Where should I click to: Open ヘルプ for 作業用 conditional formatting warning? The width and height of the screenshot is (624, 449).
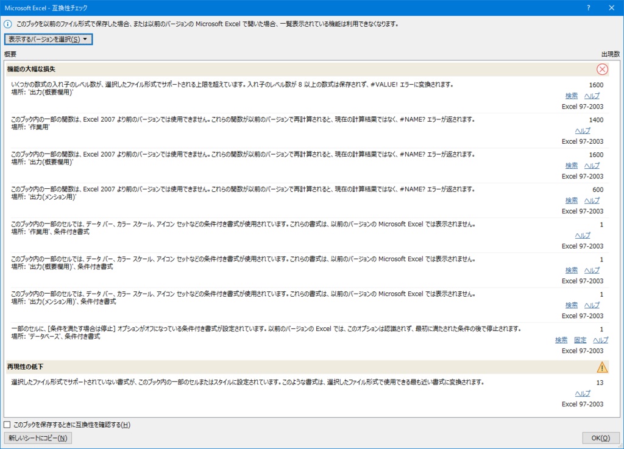583,235
